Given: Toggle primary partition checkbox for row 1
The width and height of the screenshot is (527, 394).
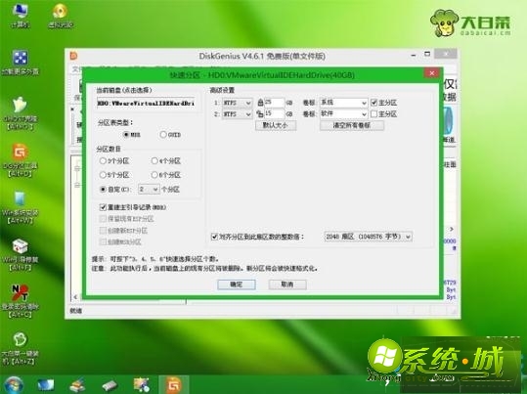Looking at the screenshot, I should pos(373,103).
